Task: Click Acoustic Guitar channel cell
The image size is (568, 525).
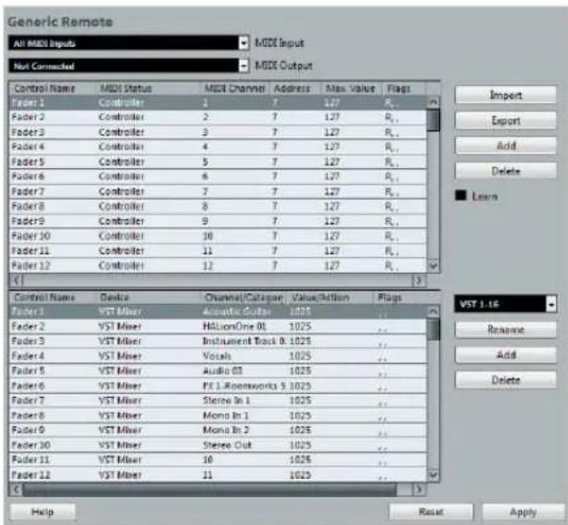Action: (243, 312)
